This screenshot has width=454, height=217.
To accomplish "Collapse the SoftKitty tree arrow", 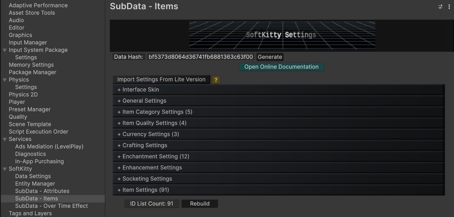I will point(5,169).
